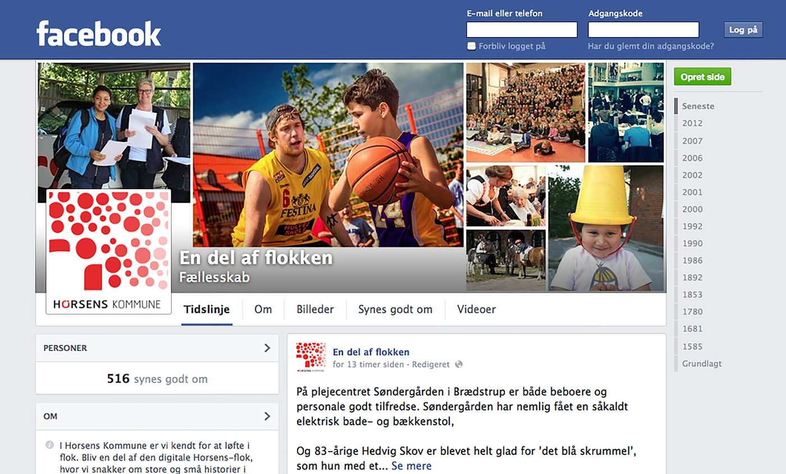
Task: Click the 516 synes godt om count
Action: (157, 379)
